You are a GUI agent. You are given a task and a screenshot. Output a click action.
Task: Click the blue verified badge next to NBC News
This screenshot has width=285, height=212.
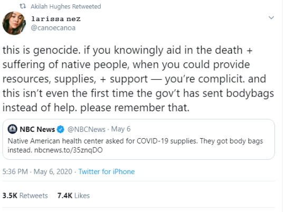point(61,129)
